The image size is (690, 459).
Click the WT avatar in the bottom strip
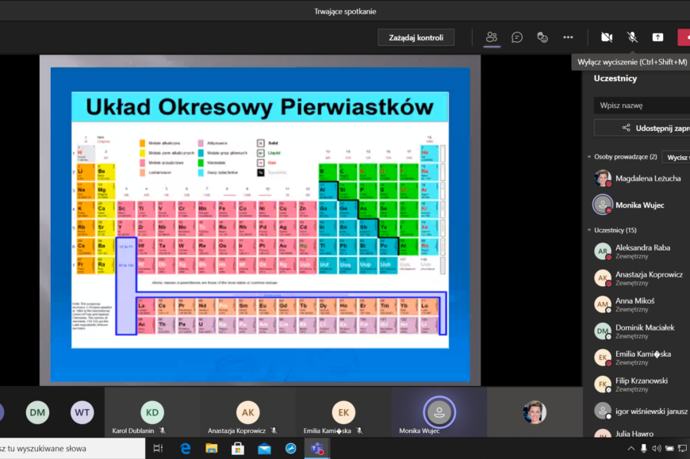pyautogui.click(x=82, y=412)
